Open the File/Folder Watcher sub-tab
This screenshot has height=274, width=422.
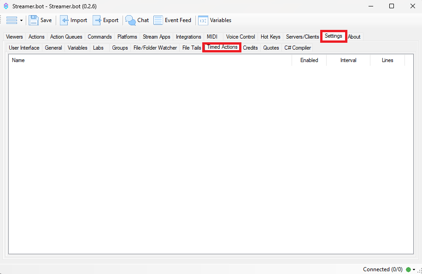tap(155, 48)
